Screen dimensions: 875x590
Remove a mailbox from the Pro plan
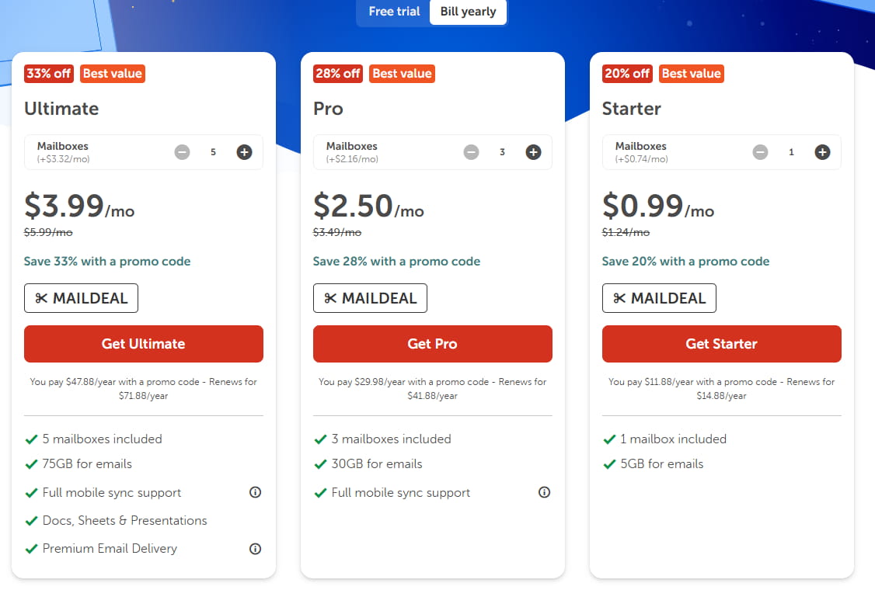471,152
